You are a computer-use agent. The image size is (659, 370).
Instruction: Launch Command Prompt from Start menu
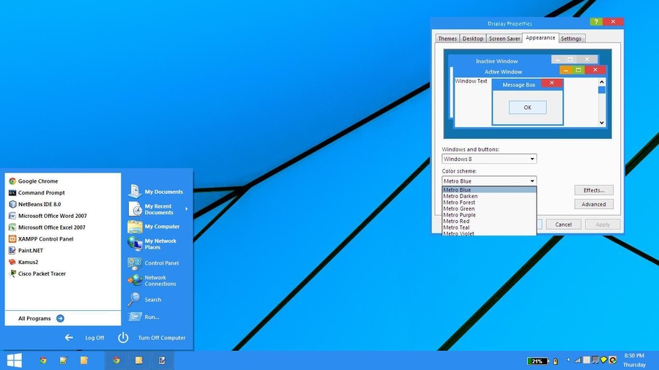(41, 193)
